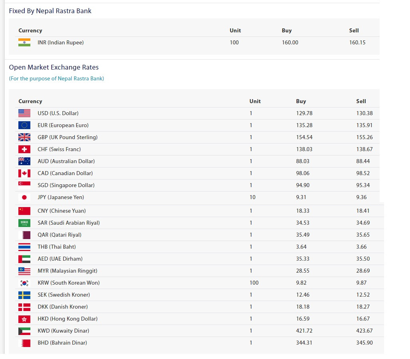
Task: Click GBP sell rate 155.26
Action: pyautogui.click(x=364, y=138)
